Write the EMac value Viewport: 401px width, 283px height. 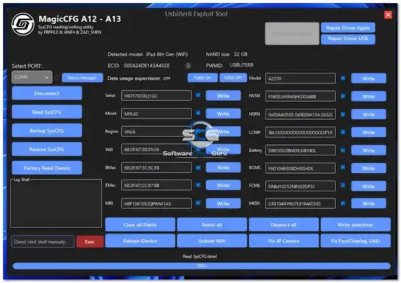coord(223,185)
